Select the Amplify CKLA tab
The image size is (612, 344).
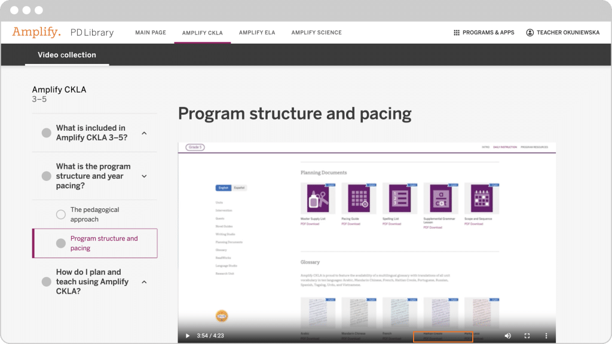point(202,33)
